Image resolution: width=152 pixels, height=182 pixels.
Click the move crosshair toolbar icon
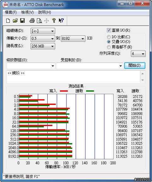pos(46,21)
